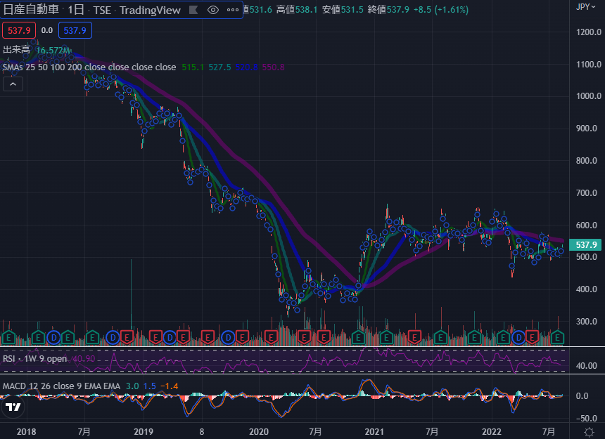Image resolution: width=605 pixels, height=439 pixels.
Task: Click the MACD scale value −50.0
Action: 587,418
